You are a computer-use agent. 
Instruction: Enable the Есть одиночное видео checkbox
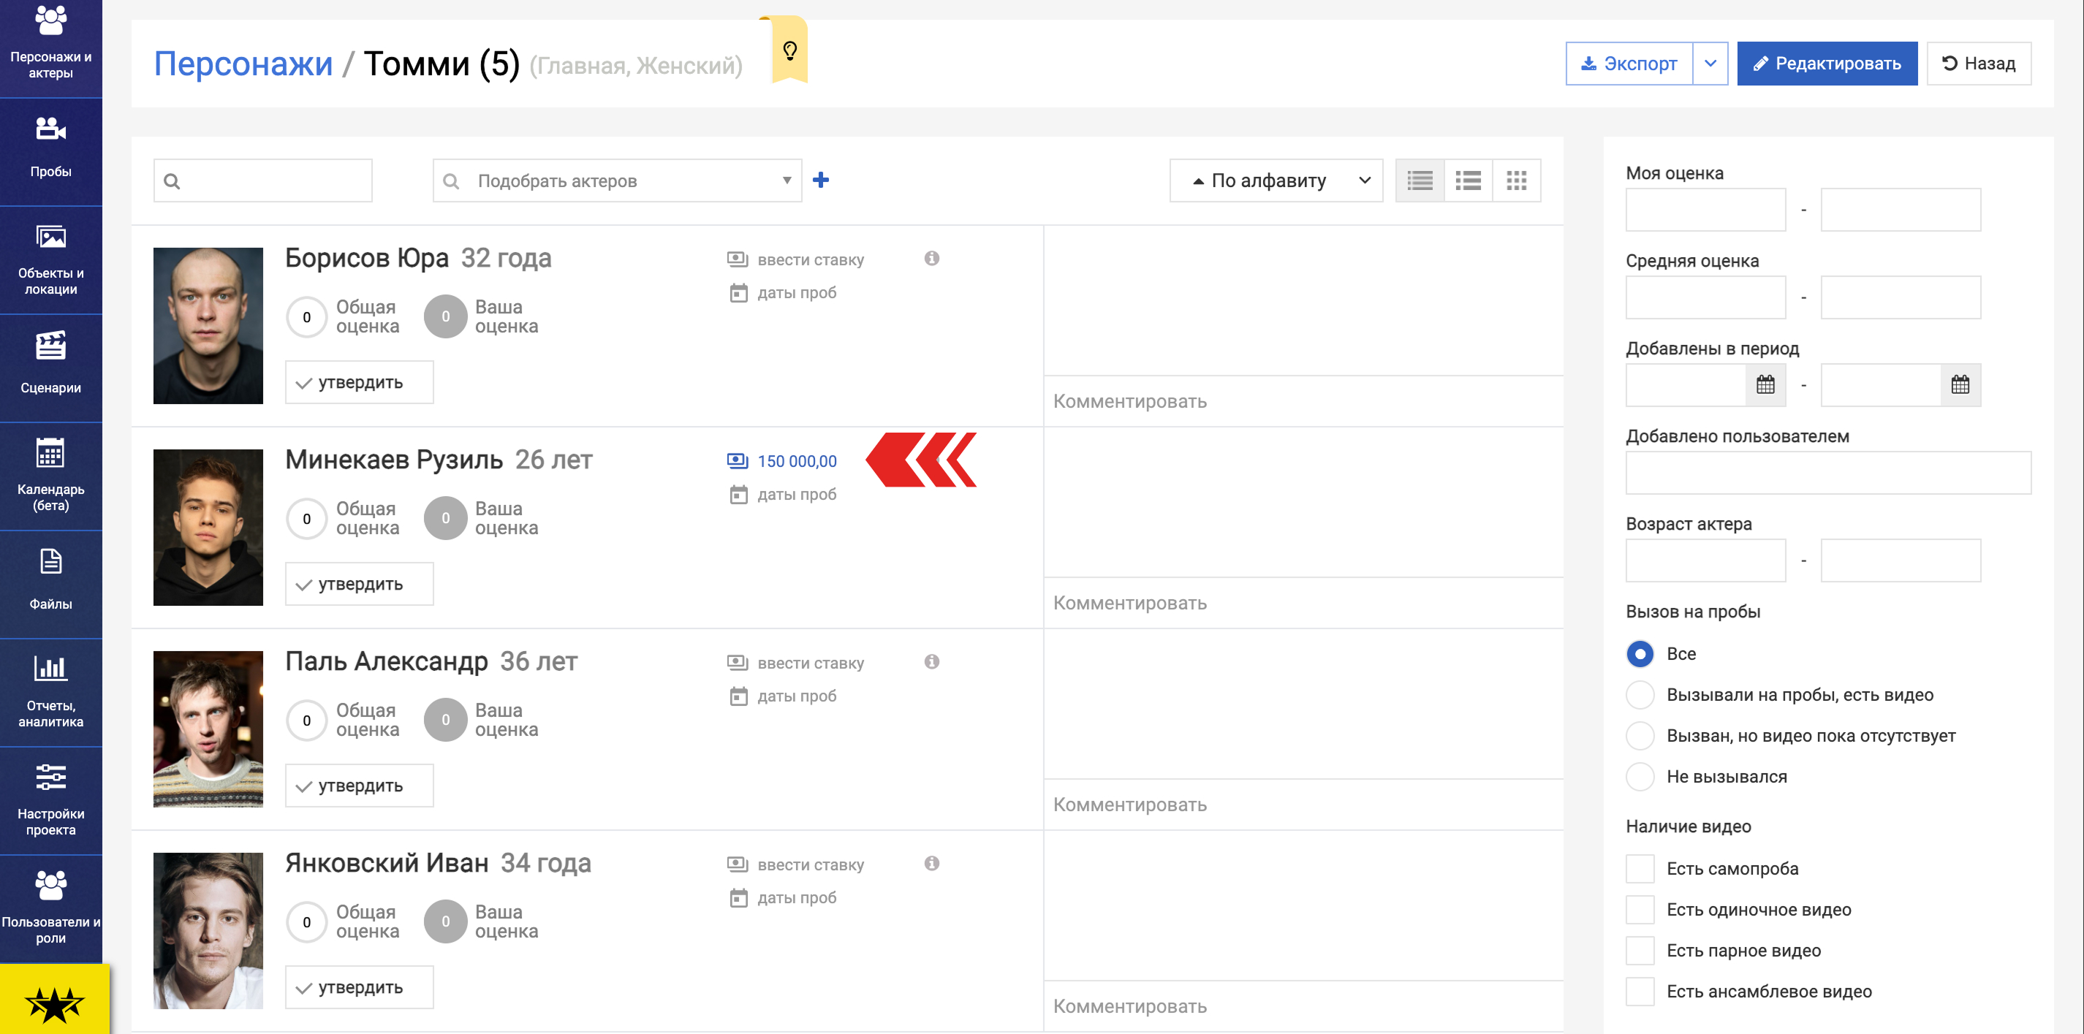point(1640,911)
